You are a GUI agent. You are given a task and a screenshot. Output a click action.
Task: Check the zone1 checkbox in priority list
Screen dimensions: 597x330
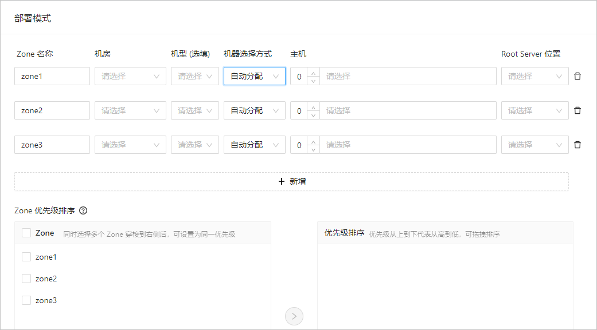click(x=26, y=257)
